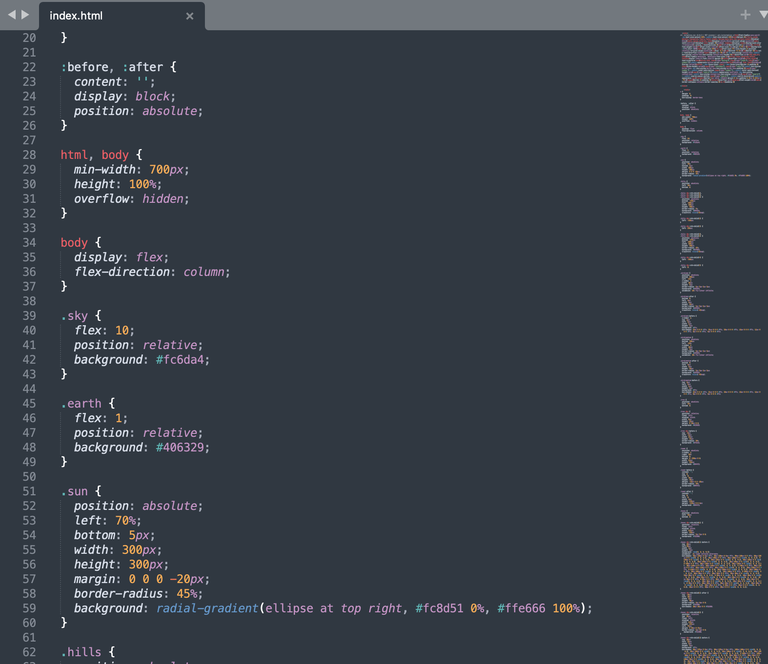Click the '#406329' color value

[180, 448]
